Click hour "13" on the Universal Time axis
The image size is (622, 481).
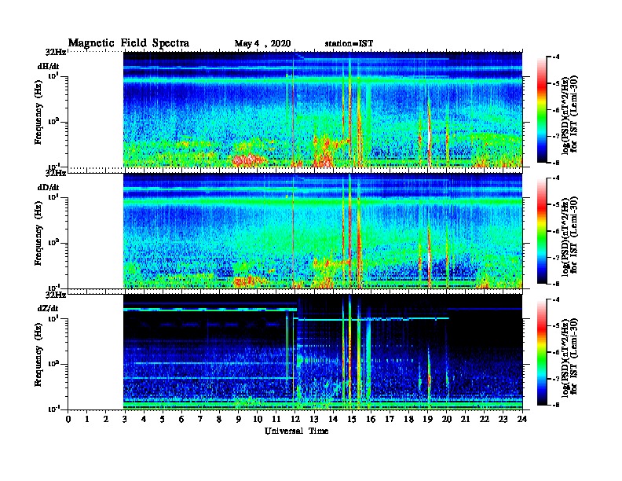tap(314, 420)
